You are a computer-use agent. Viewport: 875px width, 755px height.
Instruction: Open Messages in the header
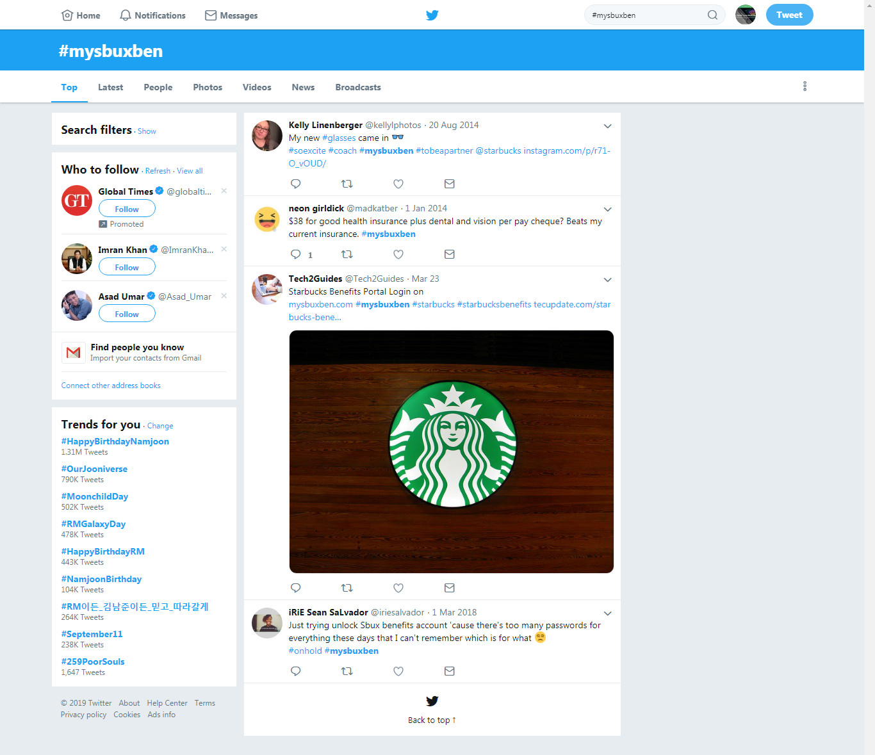pyautogui.click(x=231, y=15)
